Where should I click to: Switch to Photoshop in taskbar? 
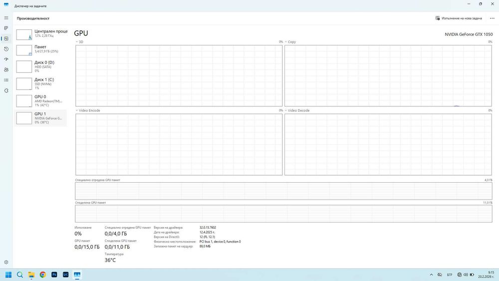54,275
